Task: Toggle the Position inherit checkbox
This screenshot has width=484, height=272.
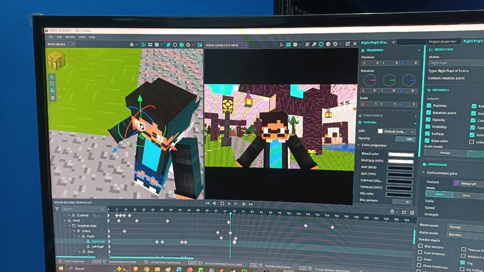Action: point(429,105)
